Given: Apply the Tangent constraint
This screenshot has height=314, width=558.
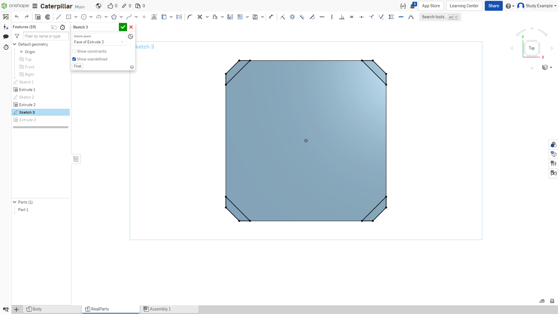Looking at the screenshot, I should pos(312,17).
